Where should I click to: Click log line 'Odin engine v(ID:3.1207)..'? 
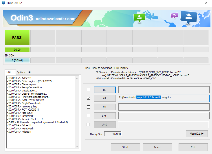coord(30,81)
